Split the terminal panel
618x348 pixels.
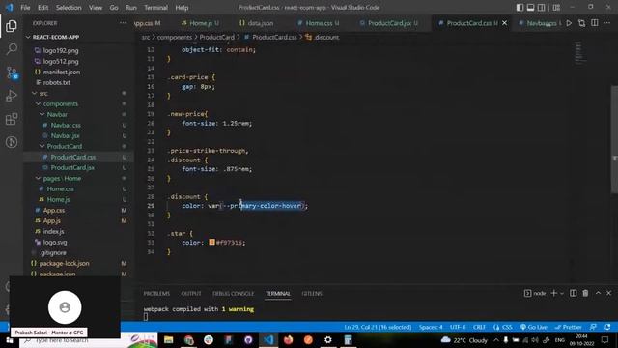pos(573,293)
